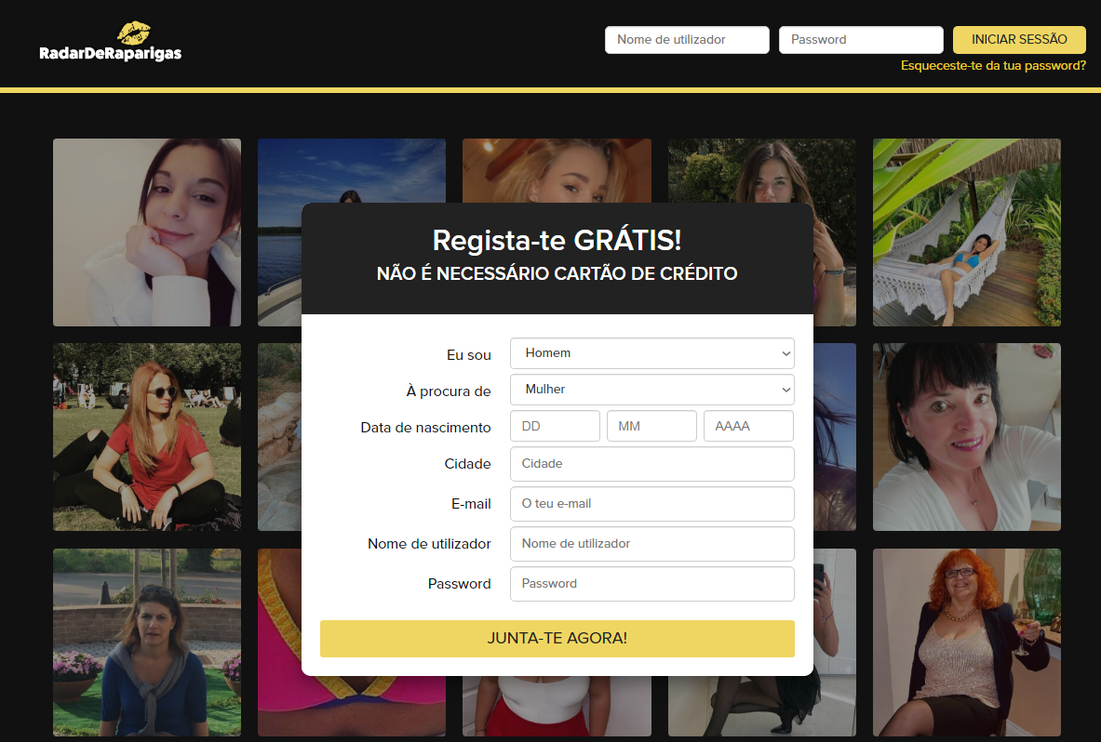This screenshot has height=742, width=1101.
Task: Click the top login username field
Action: 687,40
